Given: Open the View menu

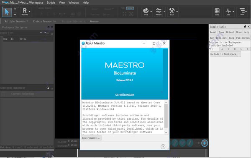Looking at the screenshot, I should coord(62,3).
